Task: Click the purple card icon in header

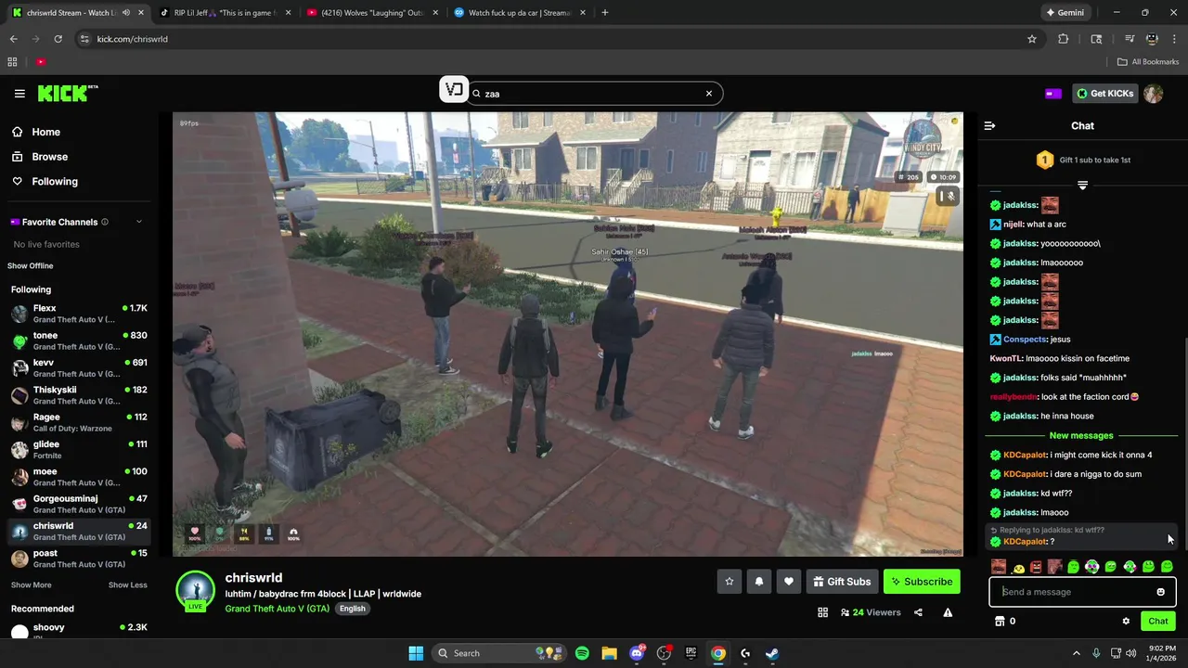Action: pyautogui.click(x=1052, y=94)
